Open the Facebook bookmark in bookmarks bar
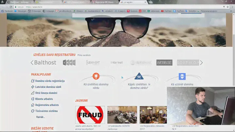235x132 pixels. pyautogui.click(x=7, y=11)
